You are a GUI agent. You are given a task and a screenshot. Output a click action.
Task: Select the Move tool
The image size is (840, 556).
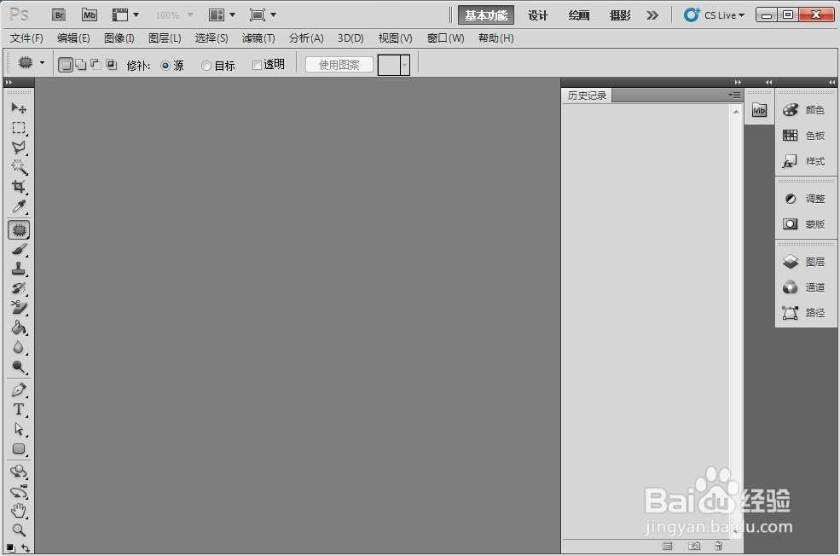point(19,107)
